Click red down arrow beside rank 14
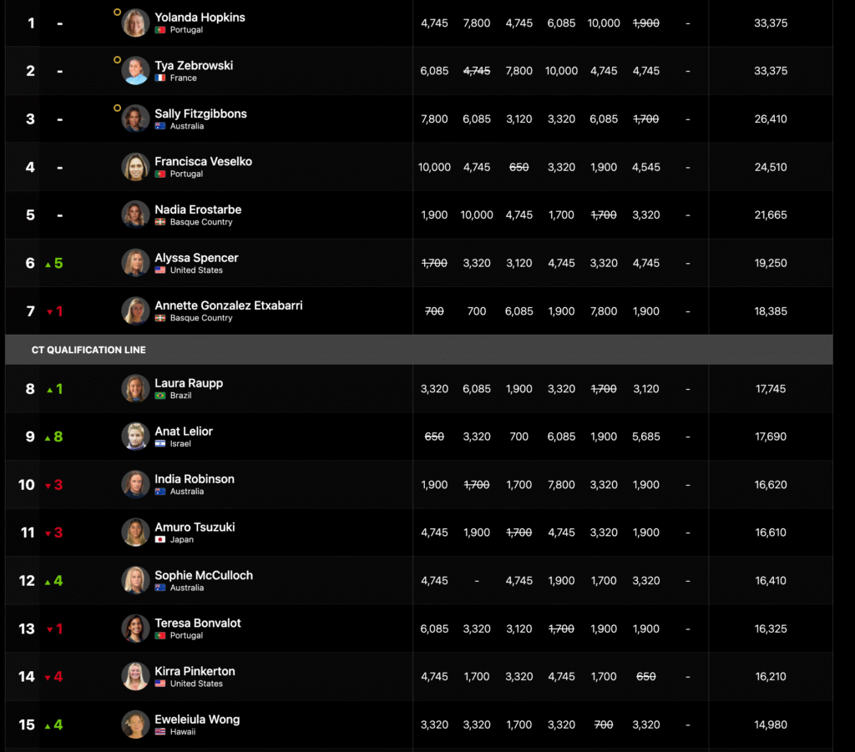Viewport: 855px width, 752px height. pyautogui.click(x=48, y=677)
